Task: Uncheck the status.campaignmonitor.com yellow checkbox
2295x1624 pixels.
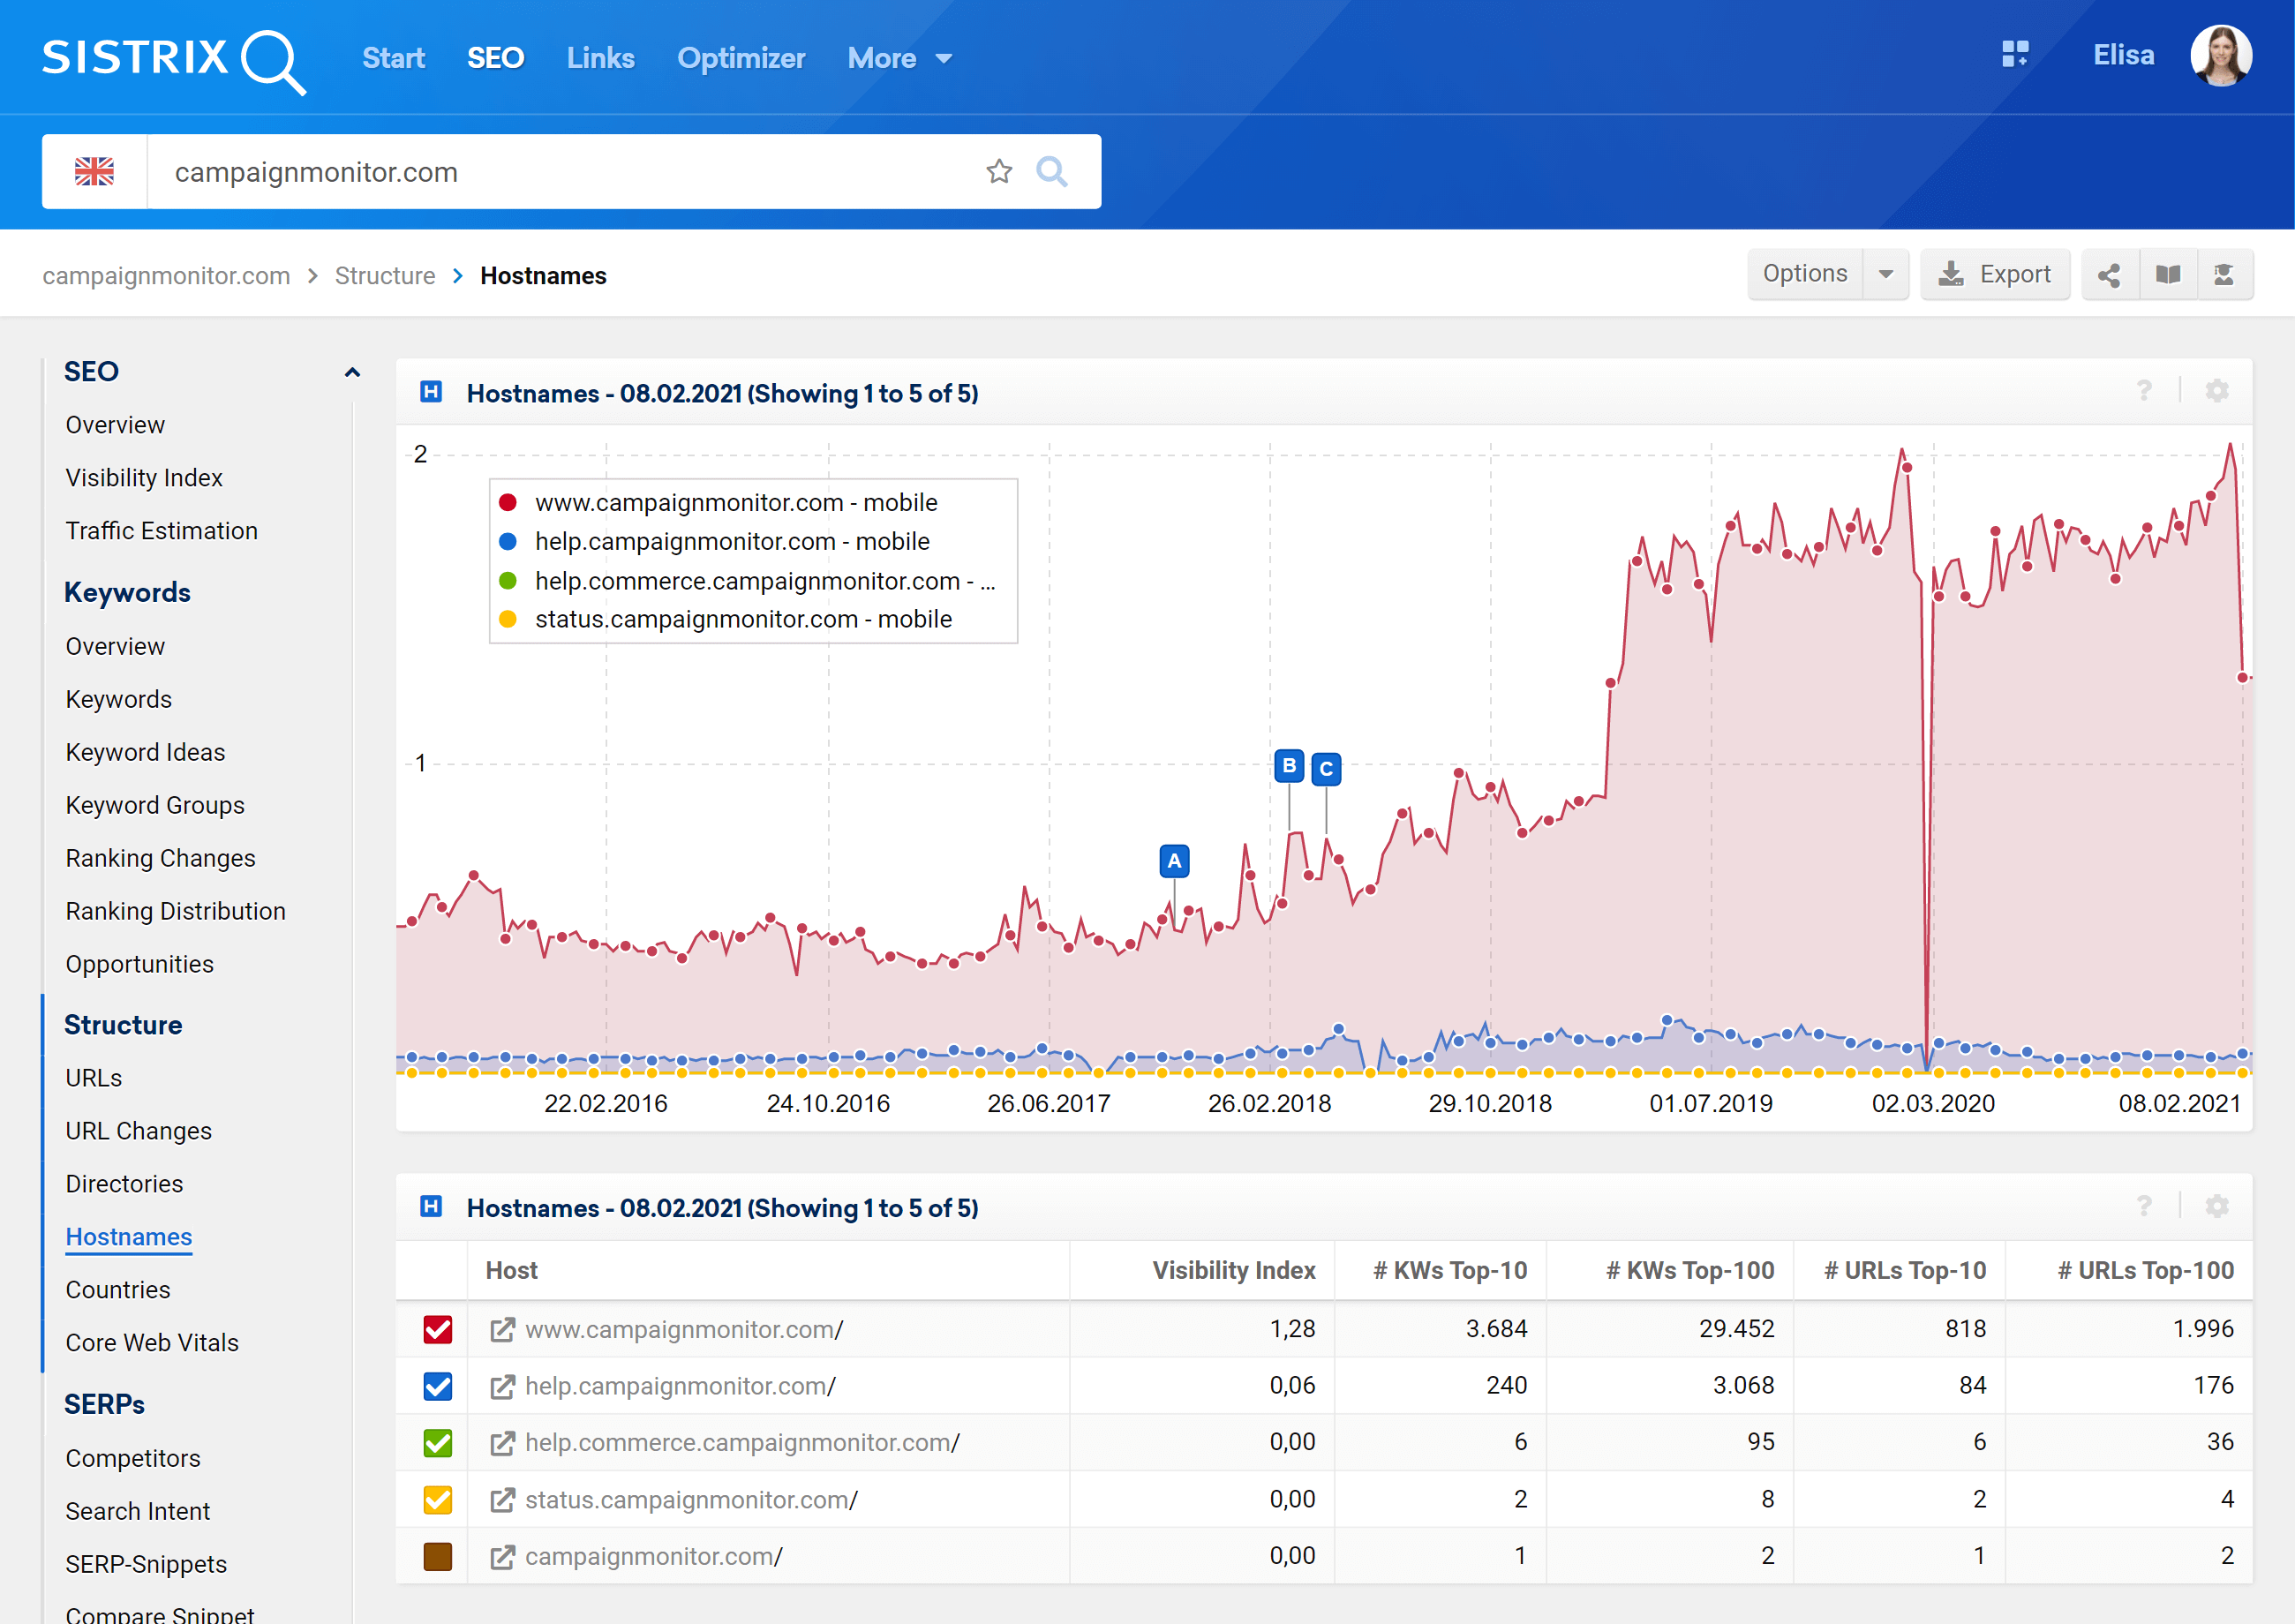Action: (438, 1500)
